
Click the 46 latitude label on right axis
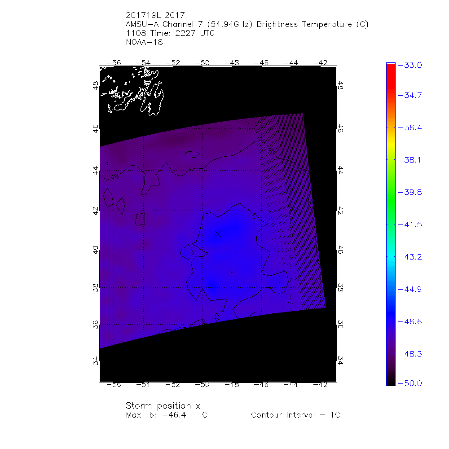[340, 128]
